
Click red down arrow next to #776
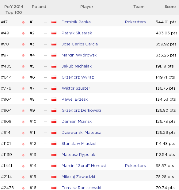tap(23, 89)
